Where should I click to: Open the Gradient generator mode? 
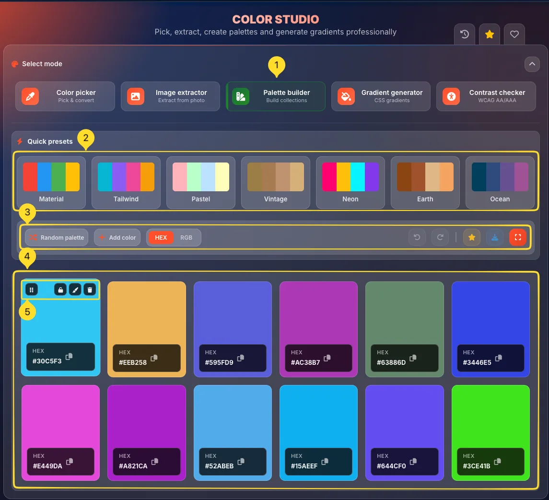381,96
